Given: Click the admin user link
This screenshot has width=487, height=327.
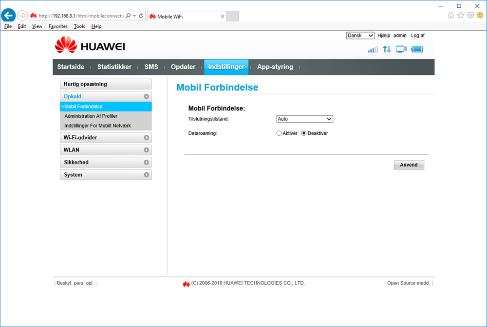Looking at the screenshot, I should tap(400, 36).
